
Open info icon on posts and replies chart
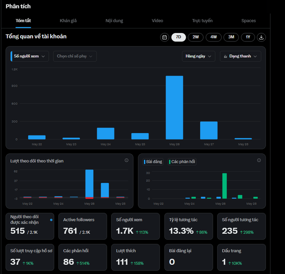coord(259,160)
